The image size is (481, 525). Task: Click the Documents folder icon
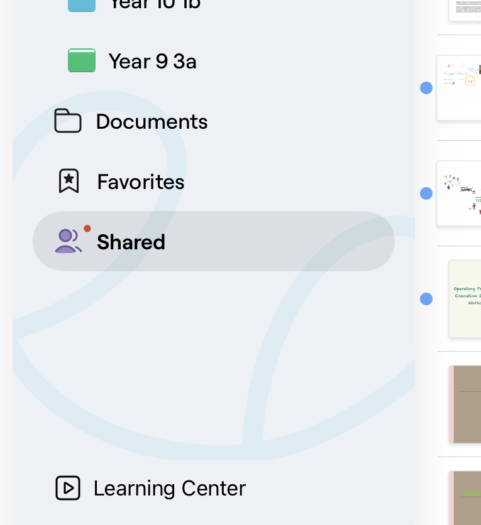point(68,121)
